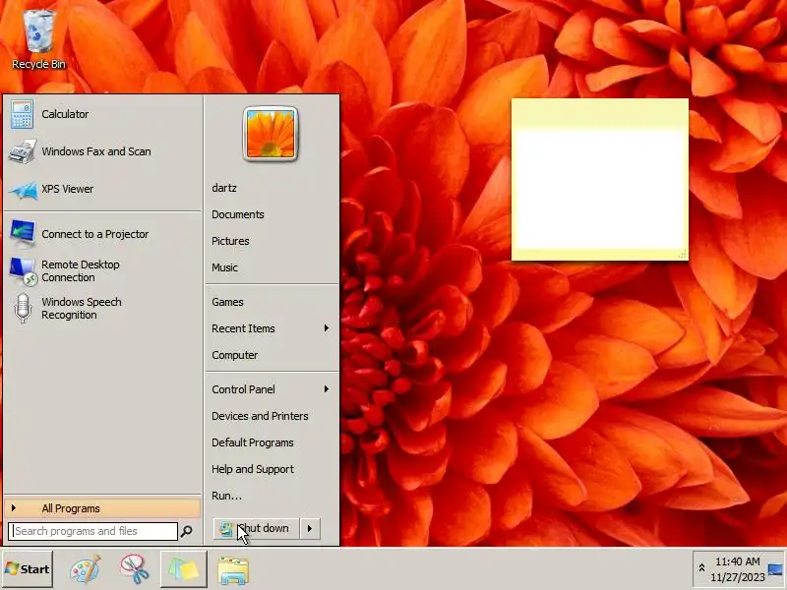Click the network tray icon
Image resolution: width=787 pixels, height=590 pixels.
[x=775, y=569]
